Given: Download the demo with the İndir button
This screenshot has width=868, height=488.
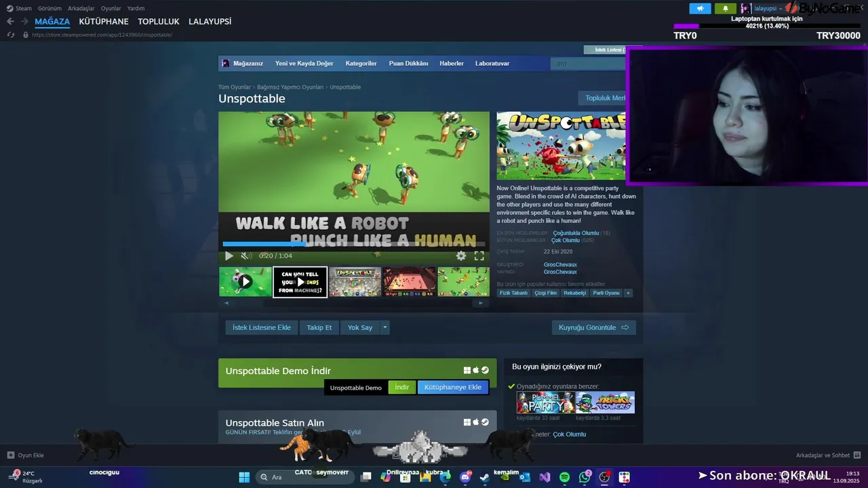Looking at the screenshot, I should click(x=402, y=387).
